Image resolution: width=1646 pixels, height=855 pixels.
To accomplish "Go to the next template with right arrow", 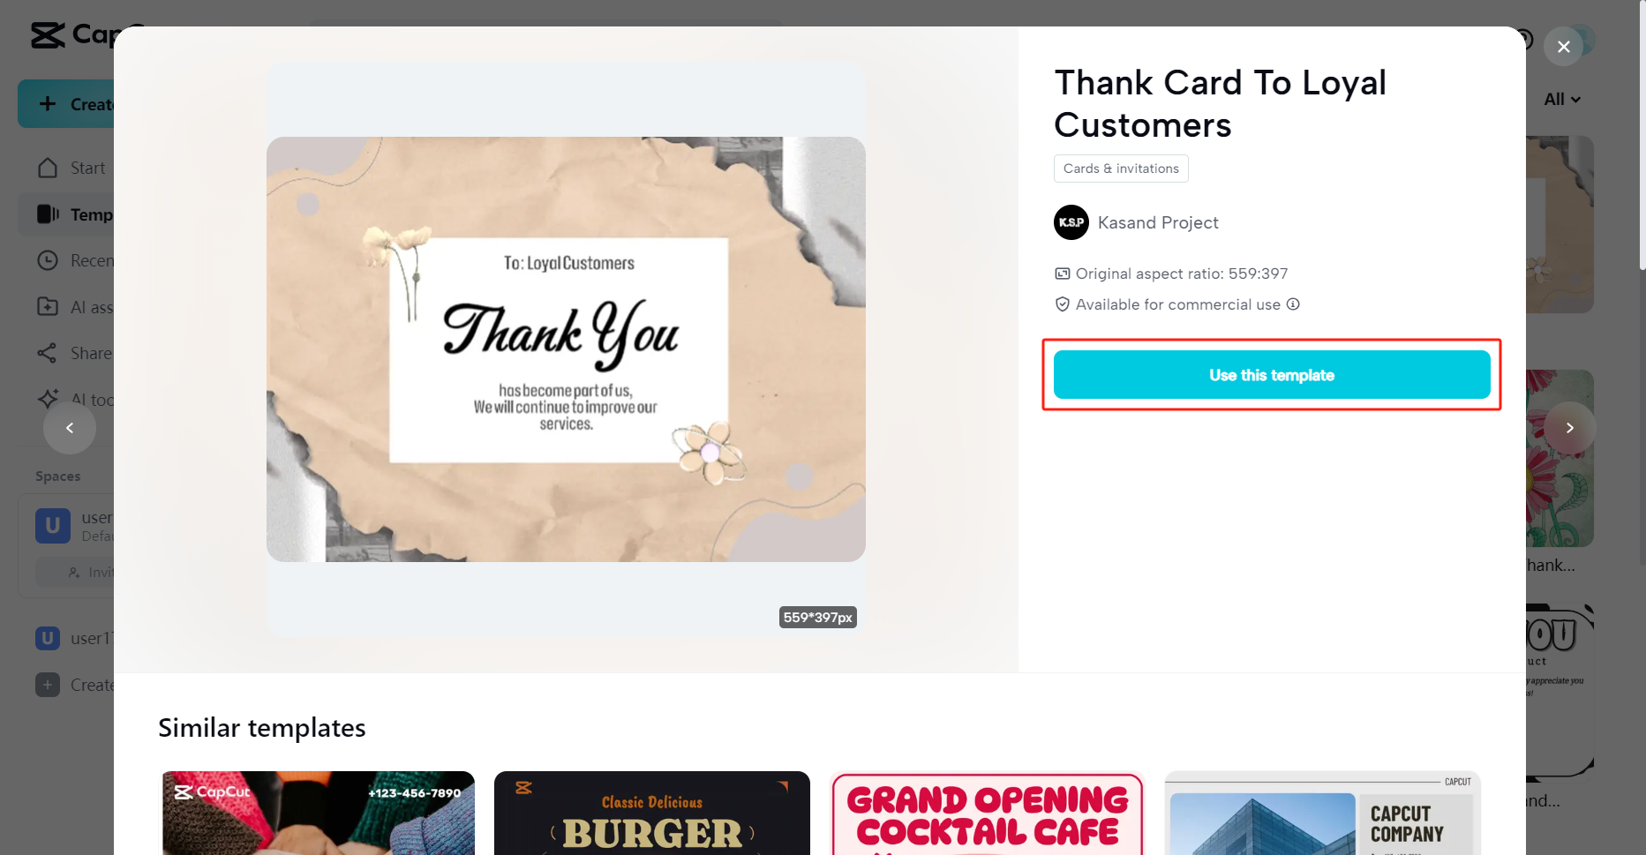I will pyautogui.click(x=1570, y=428).
